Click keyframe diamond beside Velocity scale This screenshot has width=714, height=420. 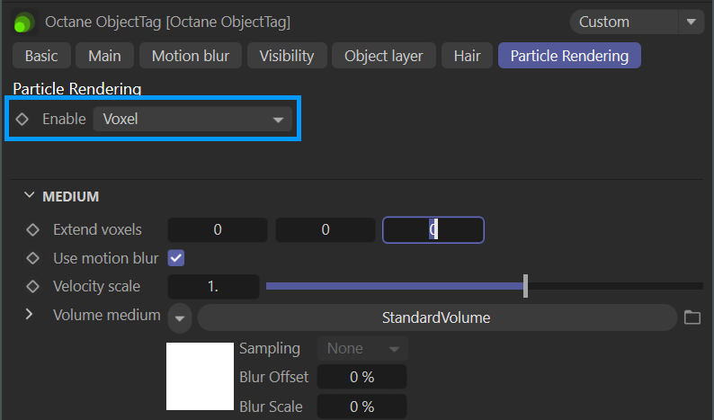[32, 287]
